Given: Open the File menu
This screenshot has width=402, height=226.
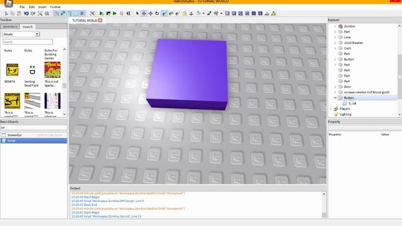Looking at the screenshot, I should pos(22,7).
